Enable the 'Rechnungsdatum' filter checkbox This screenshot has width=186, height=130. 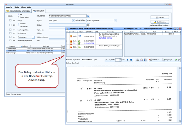[10, 30]
